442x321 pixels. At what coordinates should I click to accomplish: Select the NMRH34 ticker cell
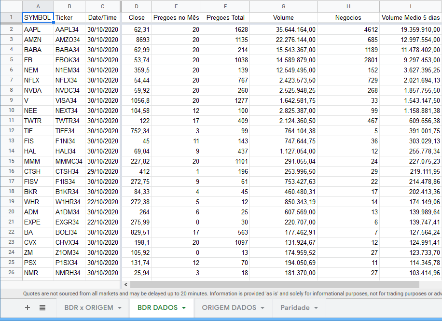click(x=69, y=273)
